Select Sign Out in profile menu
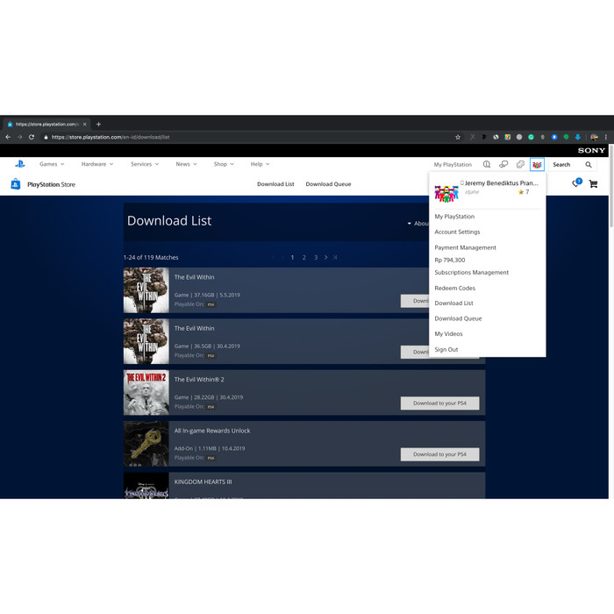This screenshot has height=614, width=614. (x=446, y=349)
